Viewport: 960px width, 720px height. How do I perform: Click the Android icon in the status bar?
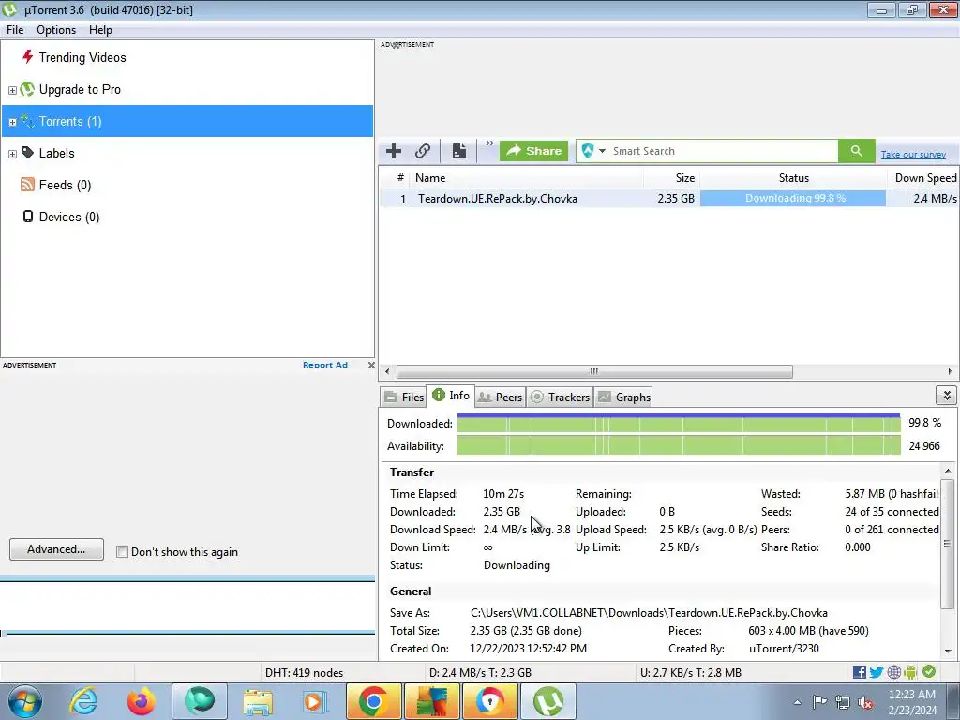911,672
